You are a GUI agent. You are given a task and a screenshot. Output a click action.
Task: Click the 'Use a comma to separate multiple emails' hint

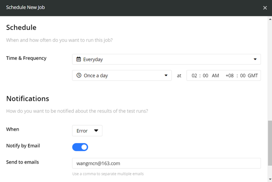108,174
